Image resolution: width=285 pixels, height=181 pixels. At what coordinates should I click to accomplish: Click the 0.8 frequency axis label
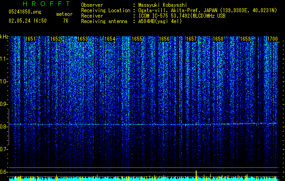(x=4, y=127)
